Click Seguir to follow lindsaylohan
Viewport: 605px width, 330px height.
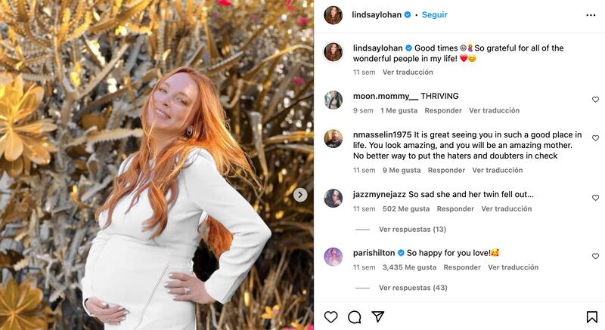pyautogui.click(x=434, y=15)
